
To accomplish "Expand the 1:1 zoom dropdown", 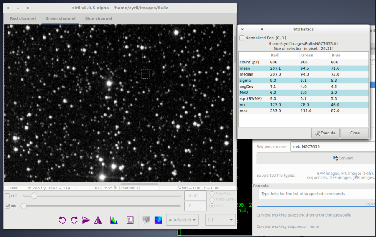I will pos(221,220).
